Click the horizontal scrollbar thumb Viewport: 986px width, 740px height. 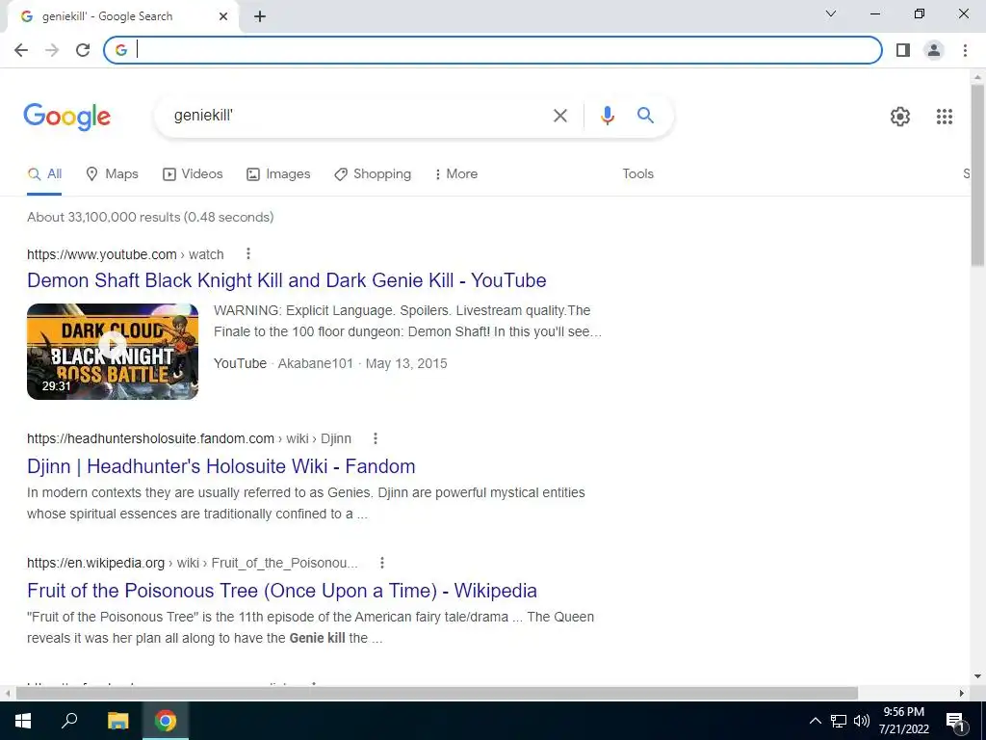(437, 694)
